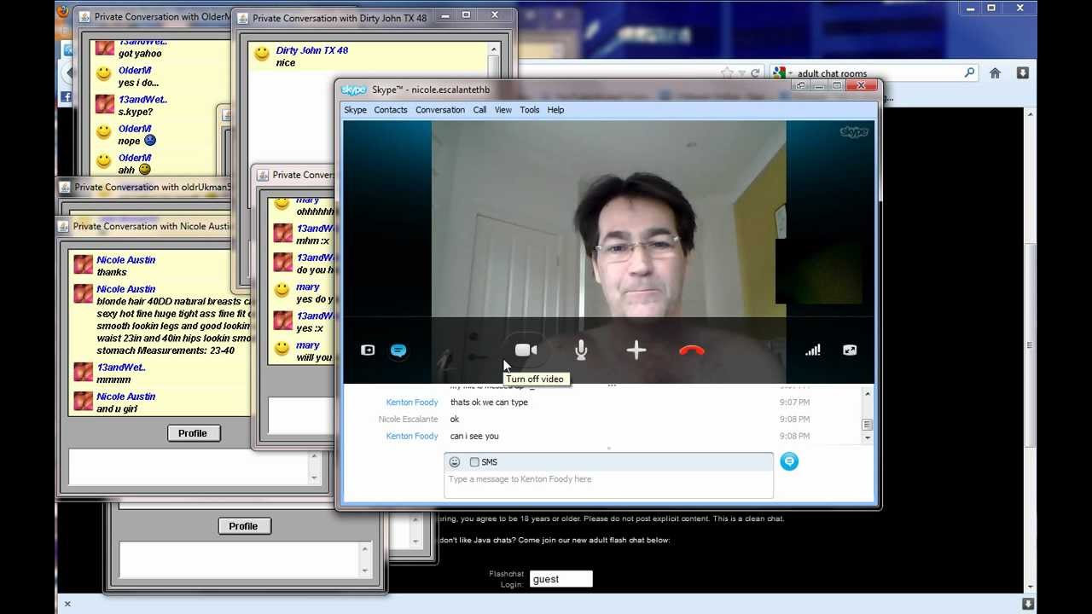The height and width of the screenshot is (614, 1092).
Task: Click the blue send message button
Action: point(789,461)
